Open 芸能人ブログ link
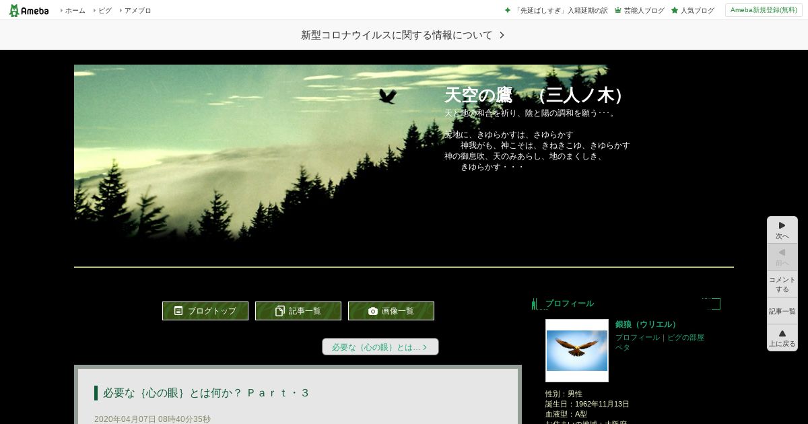The width and height of the screenshot is (808, 424). 644,10
